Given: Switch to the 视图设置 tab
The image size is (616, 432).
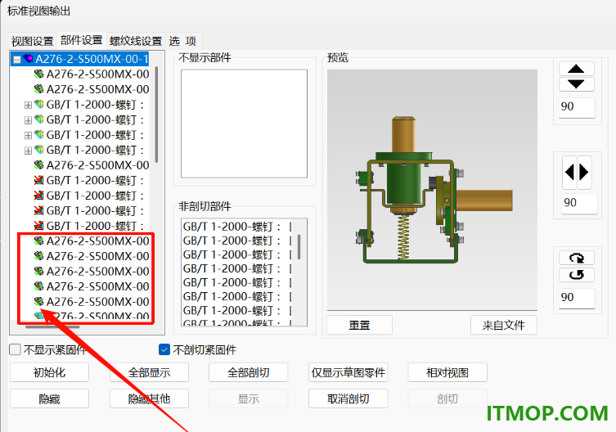Looking at the screenshot, I should pos(32,41).
